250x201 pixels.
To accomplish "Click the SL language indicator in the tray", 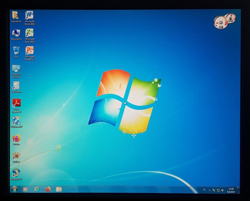I will (204, 190).
